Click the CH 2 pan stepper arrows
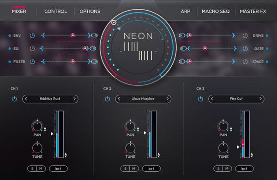Image resolution: width=277 pixels, height=180 pixels. [138, 129]
